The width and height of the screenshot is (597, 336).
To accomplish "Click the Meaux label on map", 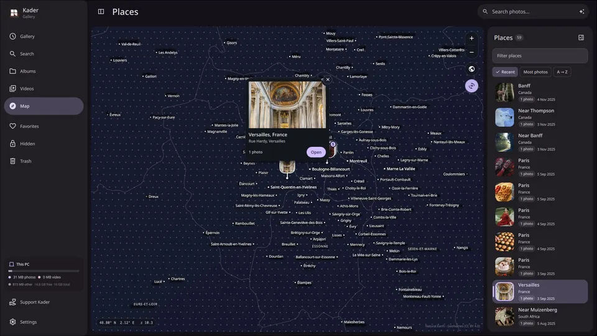I will coord(435,133).
